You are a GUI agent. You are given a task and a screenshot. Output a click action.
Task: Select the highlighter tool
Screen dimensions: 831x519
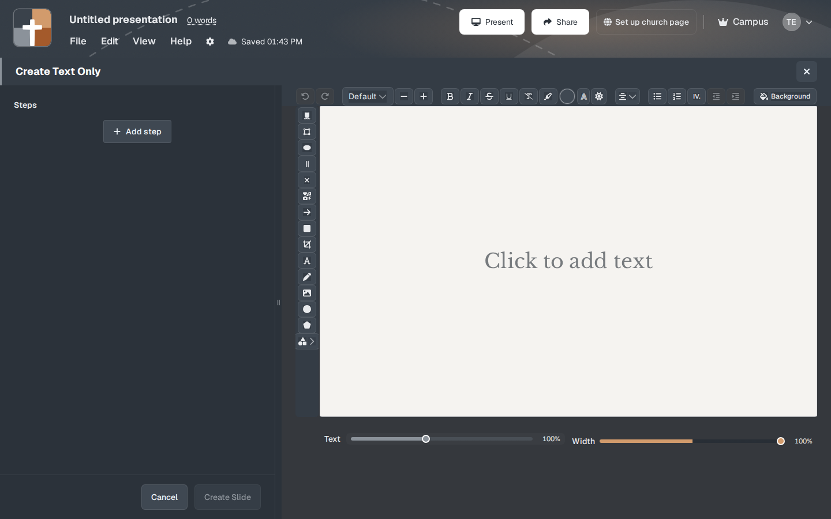[x=548, y=96]
